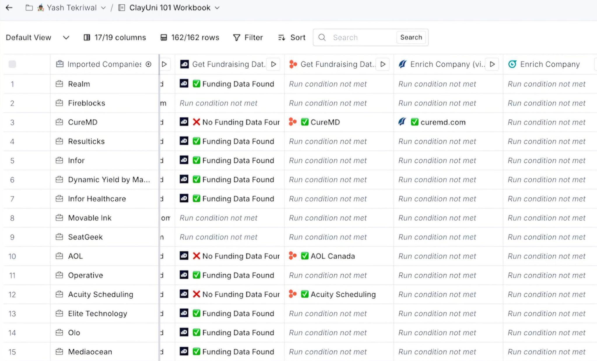The image size is (597, 361).
Task: Click Funding Data Found for Olo
Action: 230,332
